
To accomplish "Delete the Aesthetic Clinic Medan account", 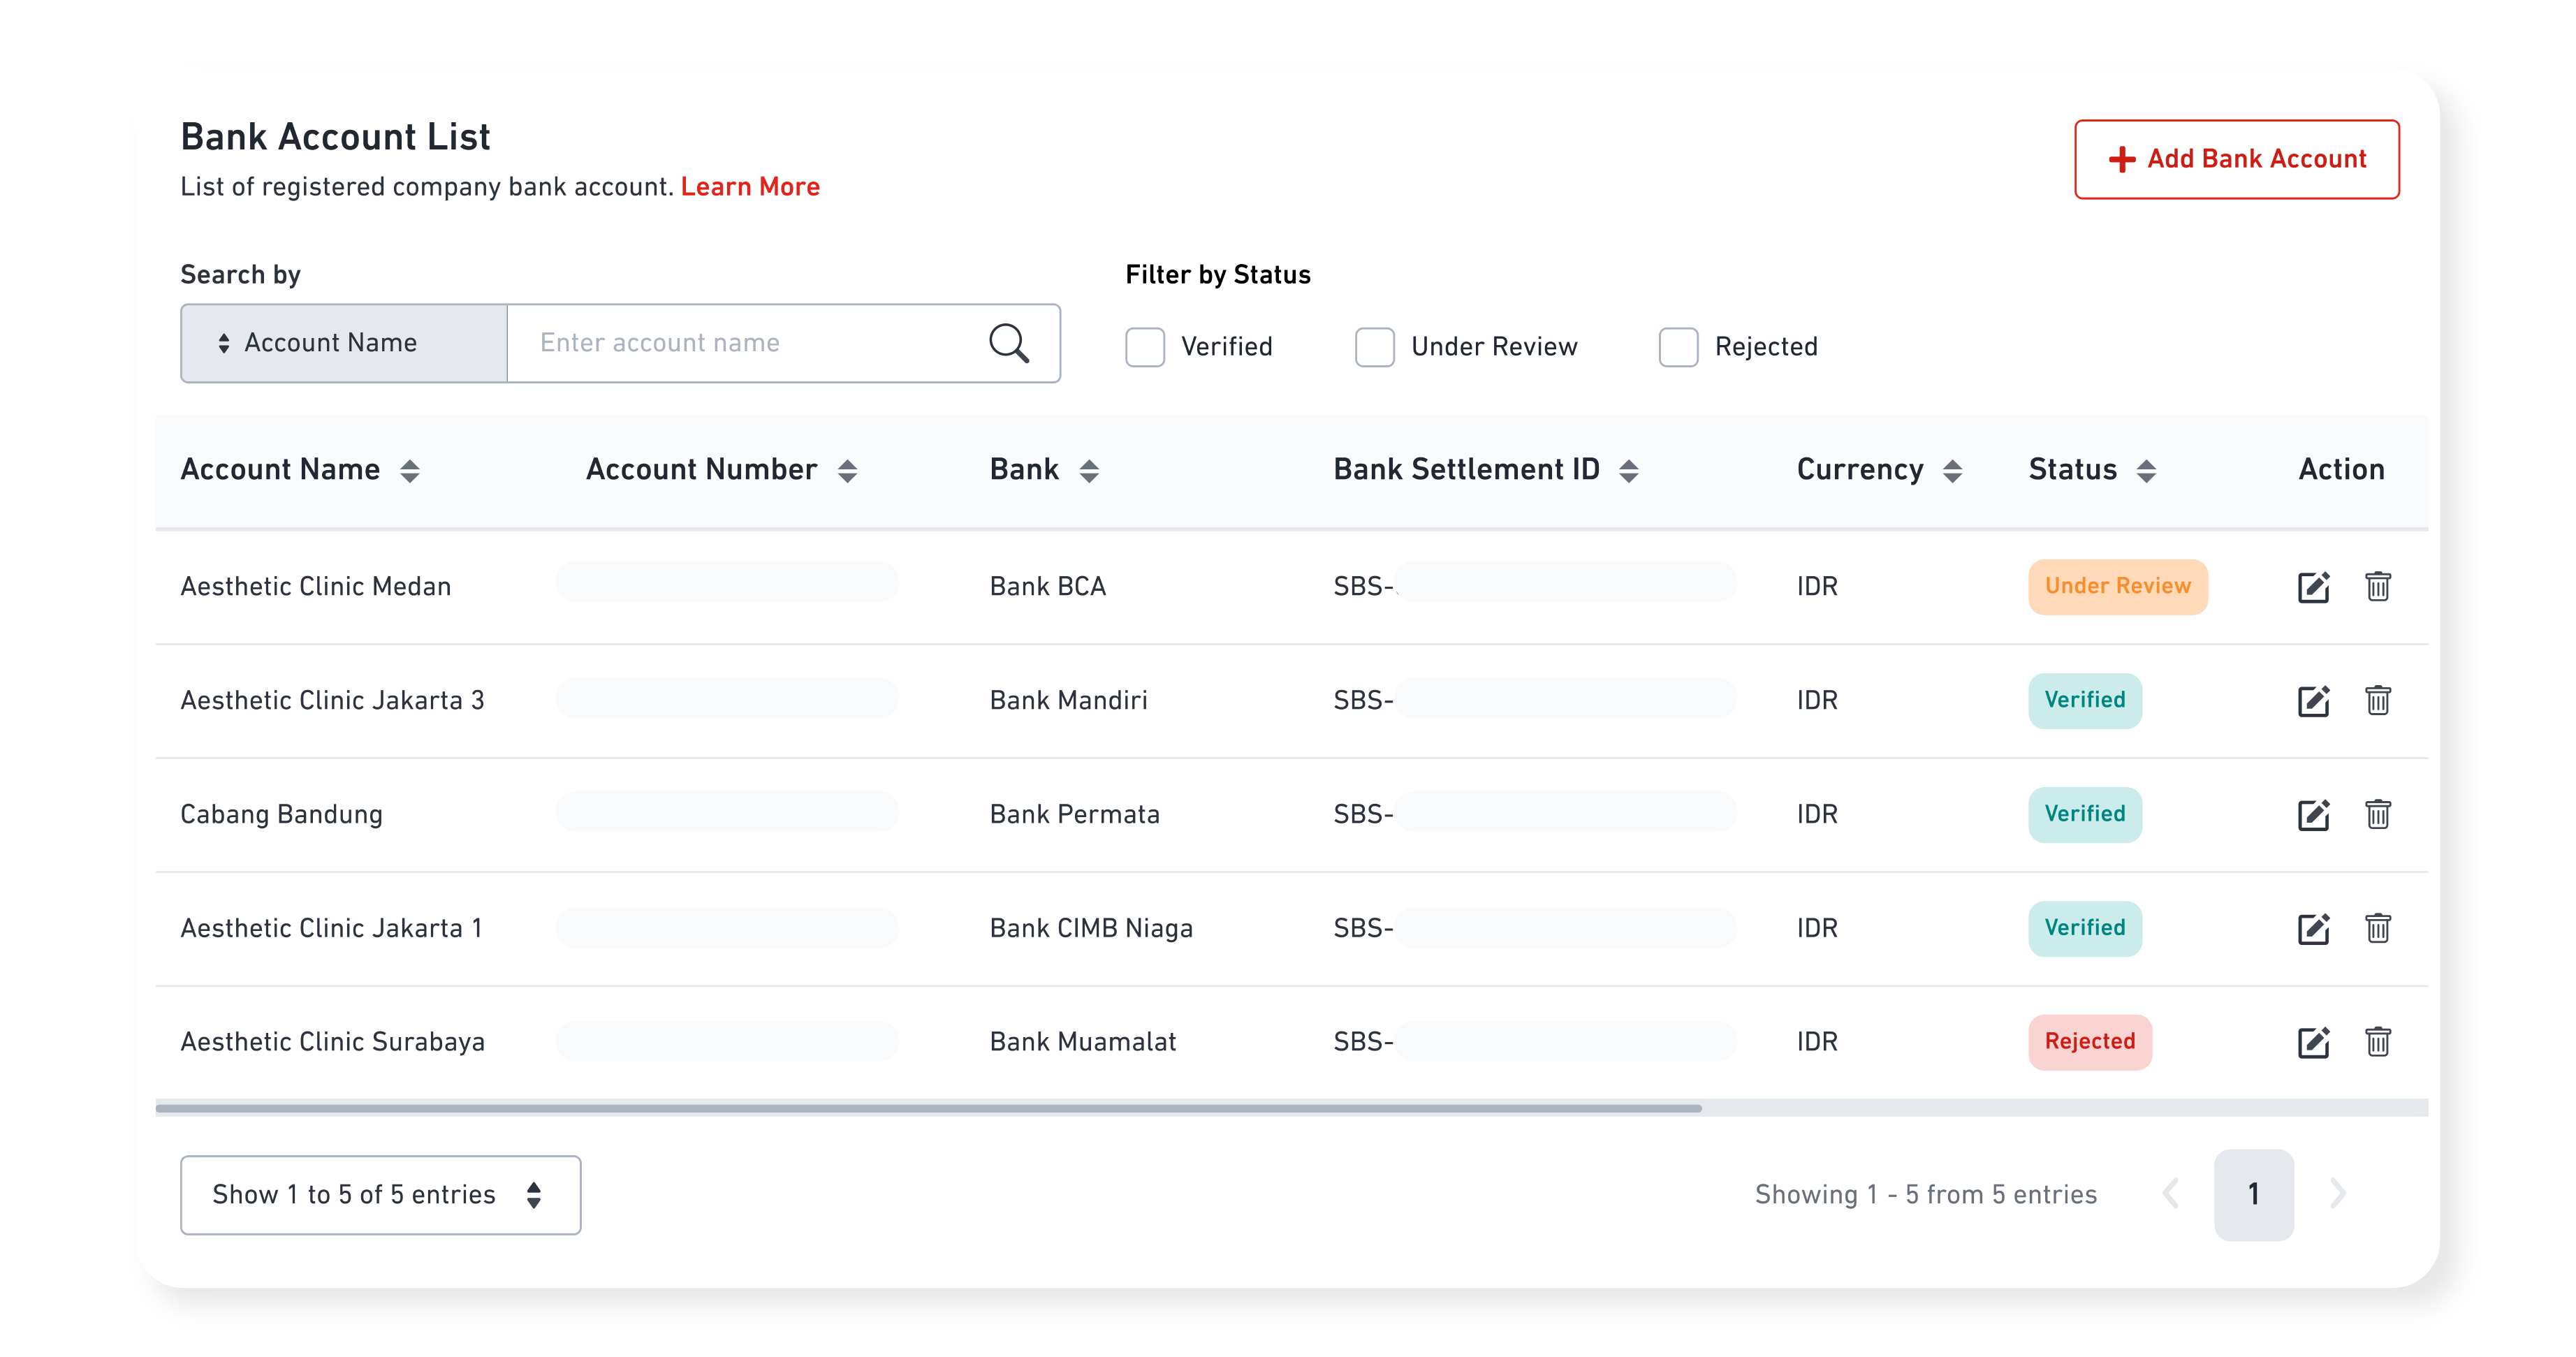I will 2377,587.
